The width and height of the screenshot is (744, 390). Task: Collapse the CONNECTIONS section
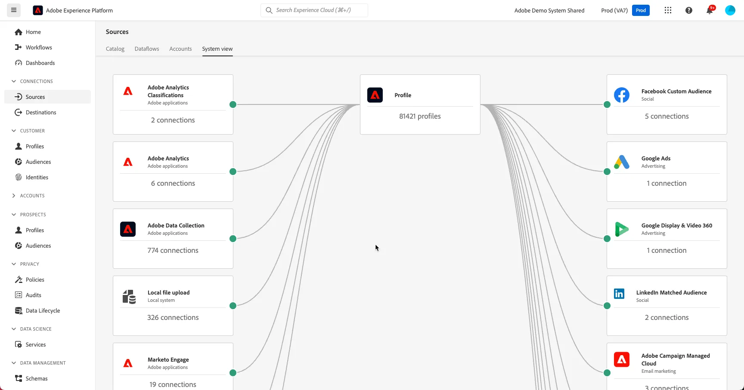14,81
